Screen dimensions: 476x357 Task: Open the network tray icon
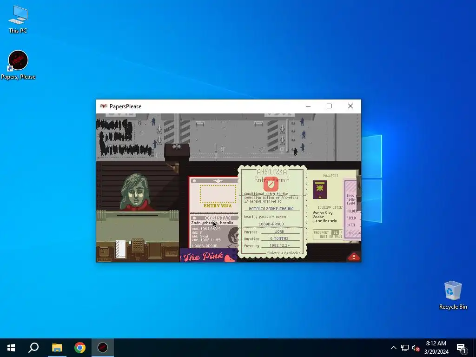(405, 348)
